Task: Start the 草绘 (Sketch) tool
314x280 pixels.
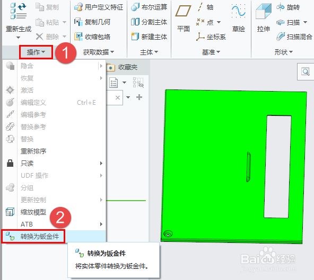Action: [238, 18]
